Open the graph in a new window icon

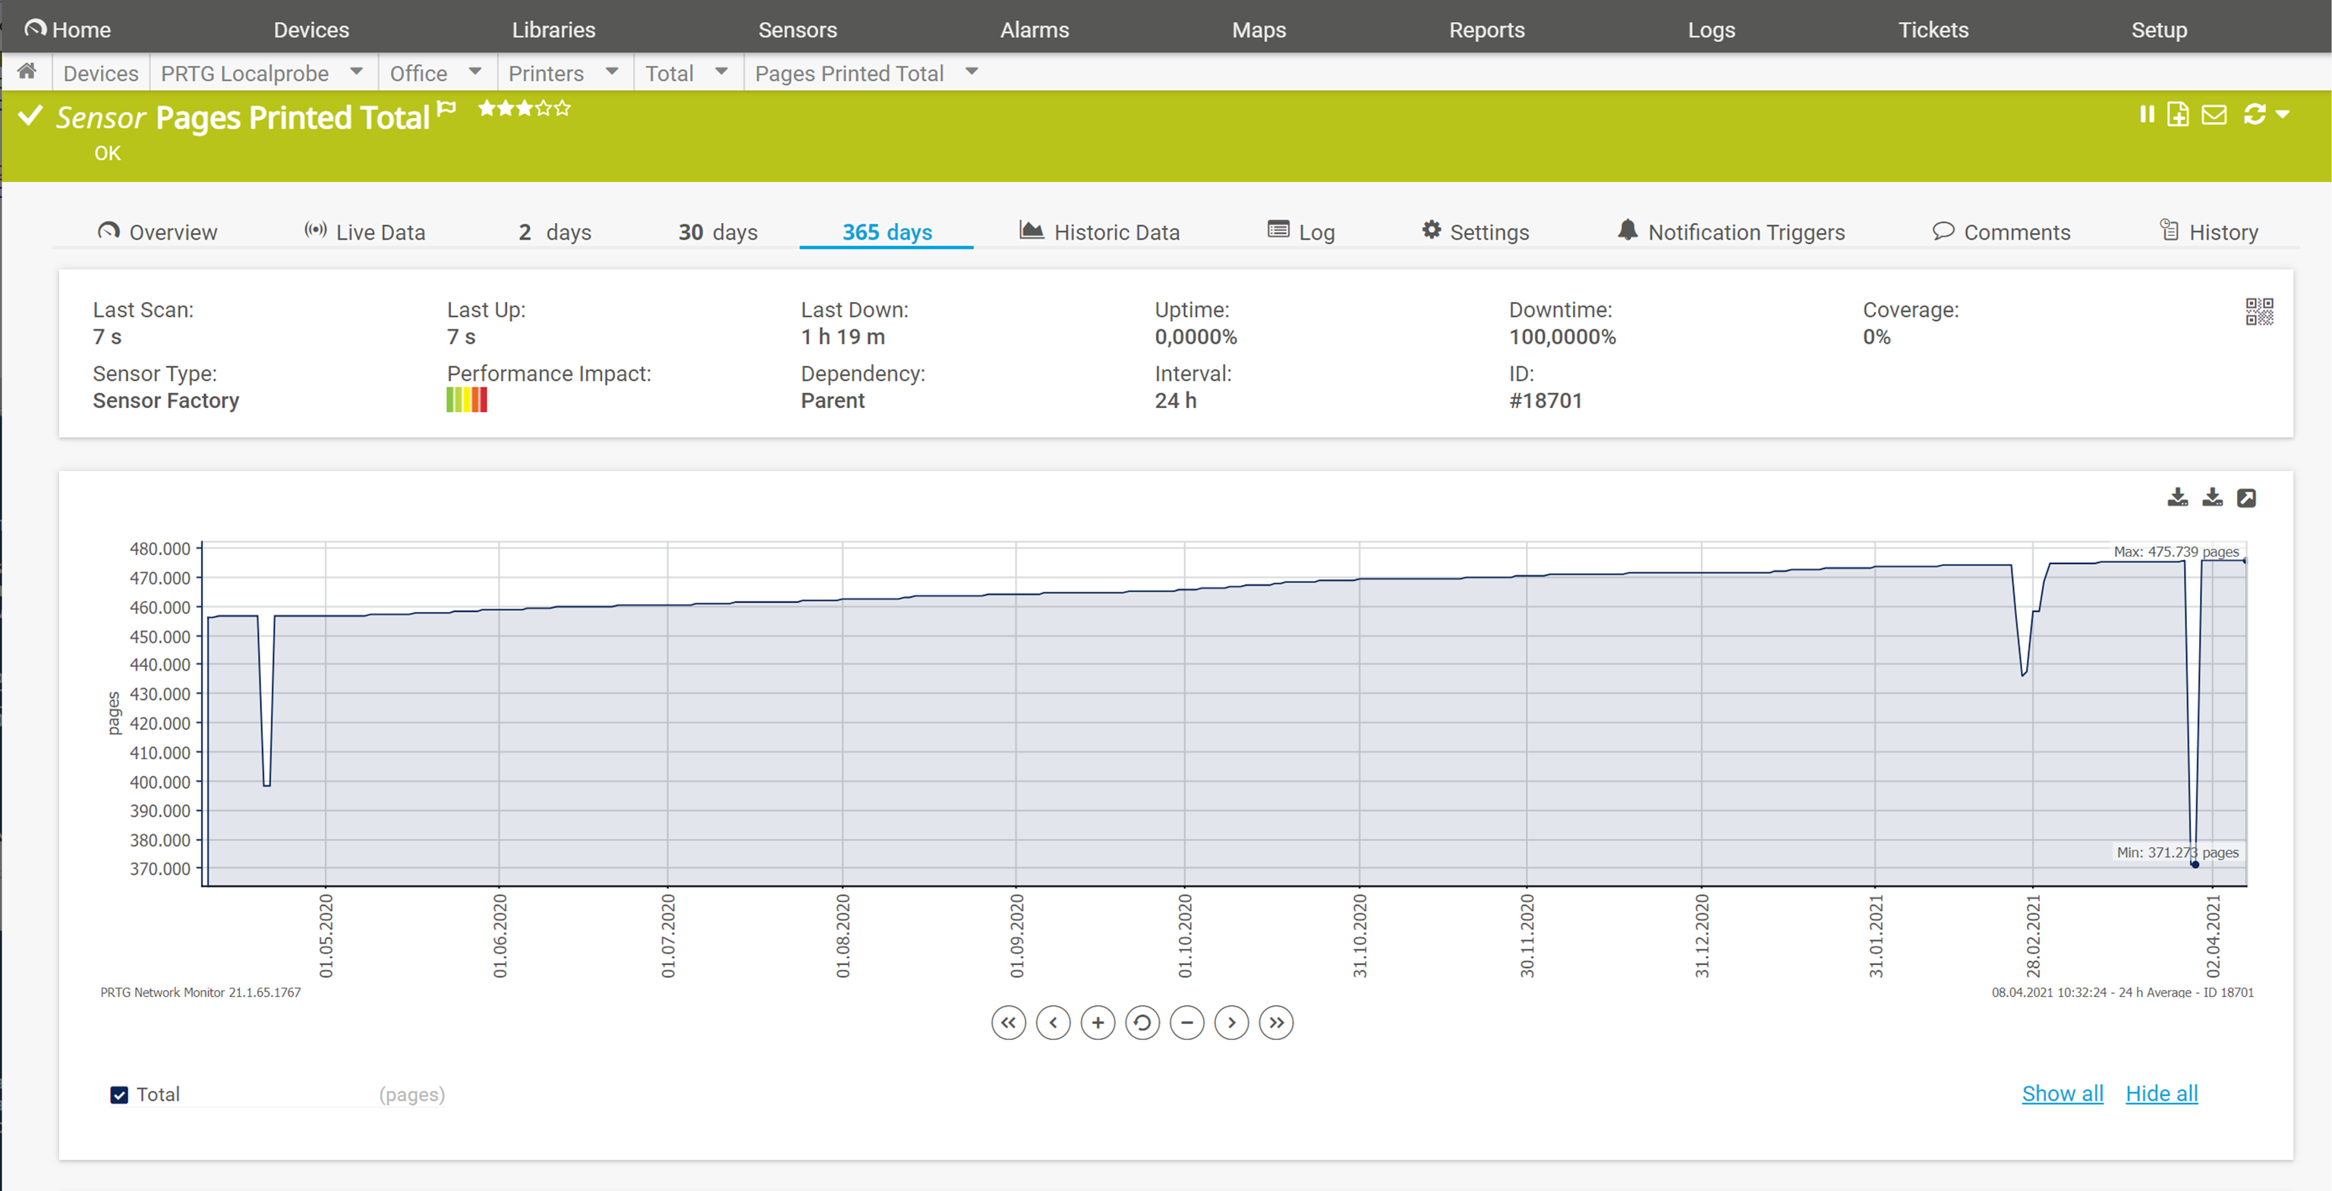pos(2246,498)
